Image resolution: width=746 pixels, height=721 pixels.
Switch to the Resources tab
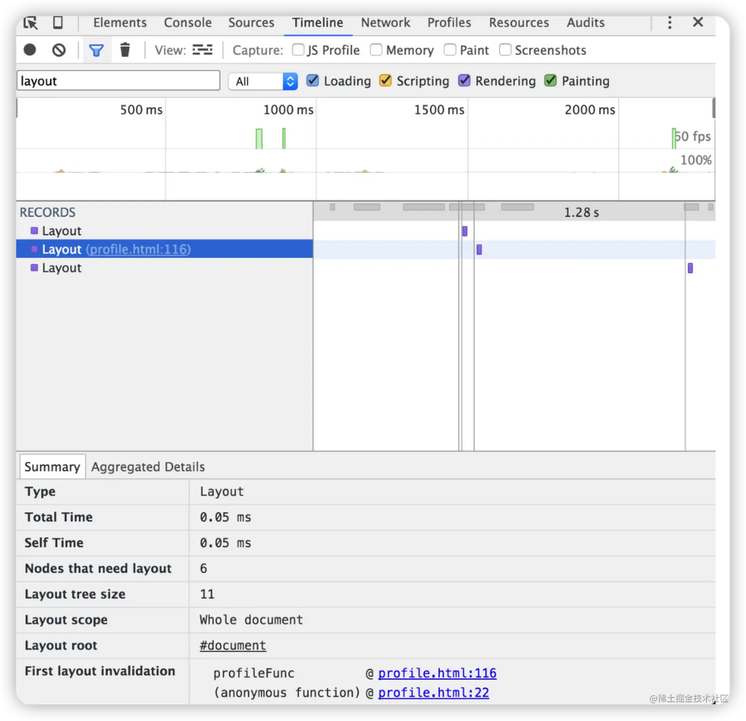(x=519, y=23)
